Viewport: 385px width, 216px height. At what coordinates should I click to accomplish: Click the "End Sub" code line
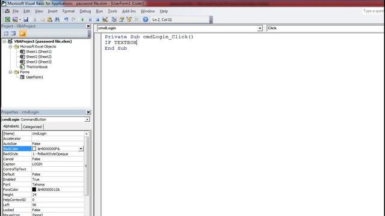coord(116,48)
